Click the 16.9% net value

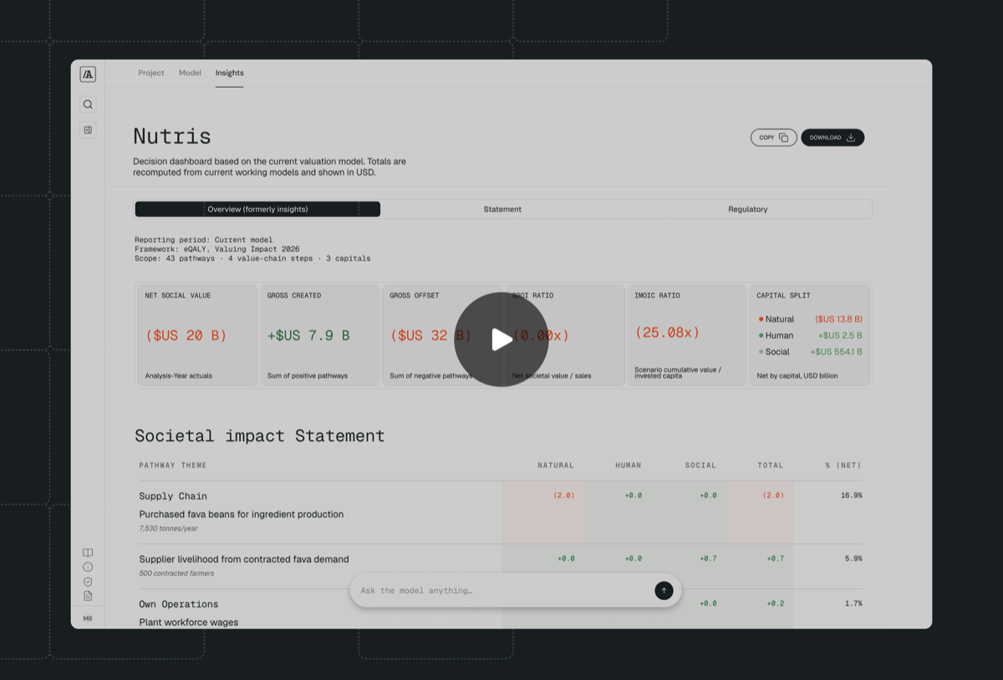pos(851,495)
